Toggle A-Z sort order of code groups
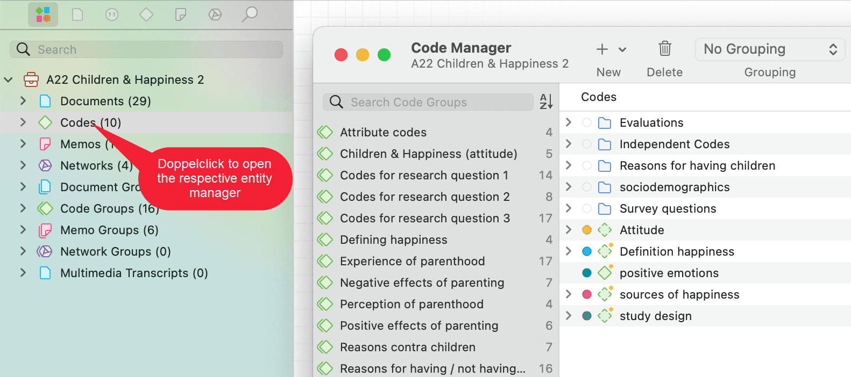 546,102
